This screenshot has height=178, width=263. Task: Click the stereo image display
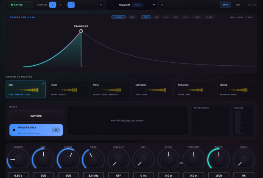pyautogui.click(x=211, y=120)
